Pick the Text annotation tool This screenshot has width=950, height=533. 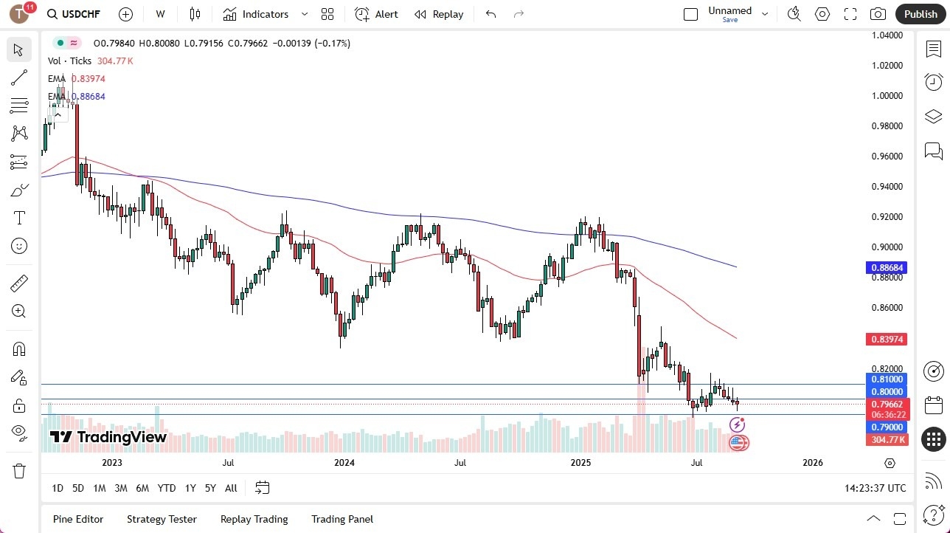pos(18,218)
